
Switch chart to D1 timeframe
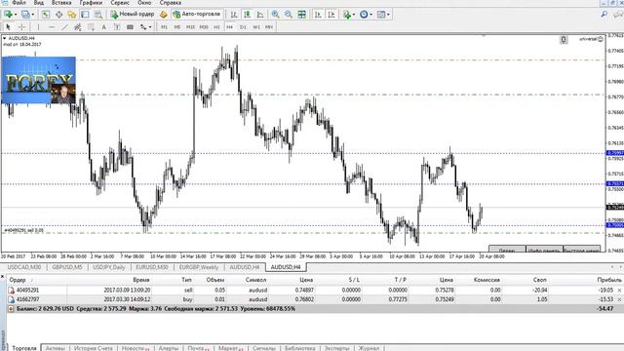coord(243,27)
